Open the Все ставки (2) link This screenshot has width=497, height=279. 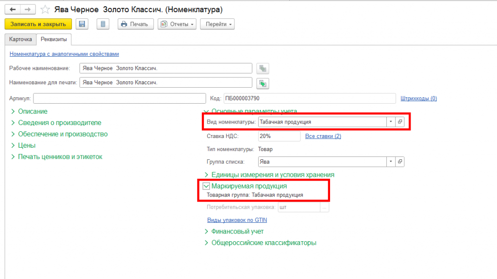[x=323, y=136]
